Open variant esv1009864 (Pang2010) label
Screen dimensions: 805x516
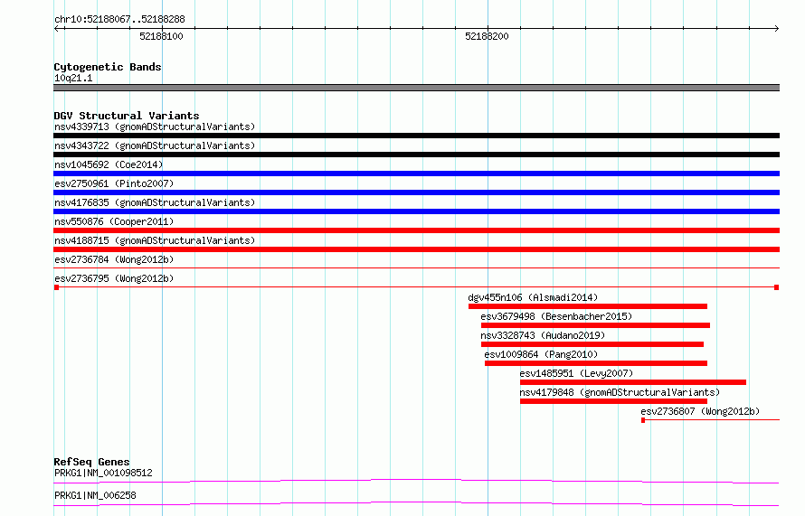pos(541,354)
